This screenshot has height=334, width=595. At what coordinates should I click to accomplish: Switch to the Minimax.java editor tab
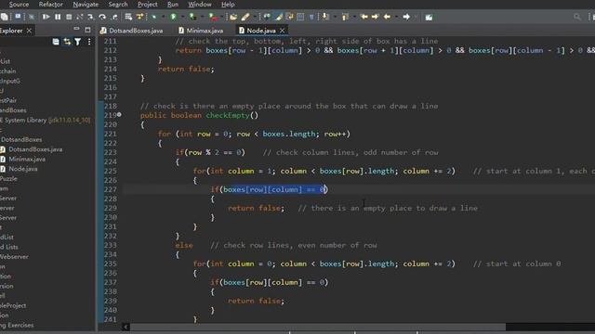(x=201, y=31)
